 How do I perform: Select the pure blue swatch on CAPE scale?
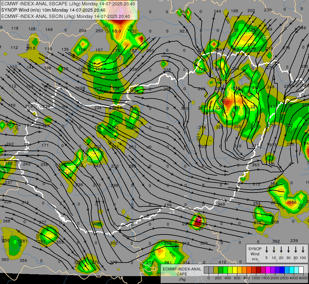pyautogui.click(x=282, y=270)
